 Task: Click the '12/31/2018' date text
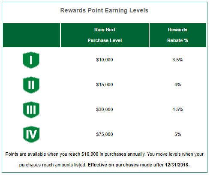[x=177, y=165]
